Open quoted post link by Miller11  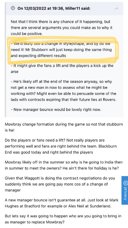(x=54, y=8)
